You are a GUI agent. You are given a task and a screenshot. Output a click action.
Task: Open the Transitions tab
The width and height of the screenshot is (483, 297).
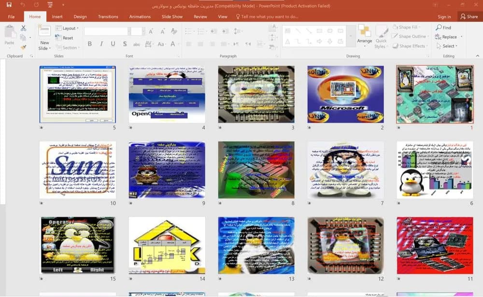pos(108,16)
